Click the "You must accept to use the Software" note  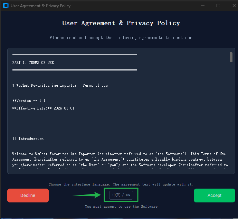point(121,207)
